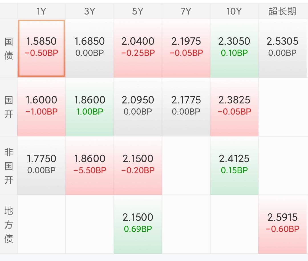Screen dimensions: 308x261
Task: Switch to the 5Y column header
Action: coord(138,11)
